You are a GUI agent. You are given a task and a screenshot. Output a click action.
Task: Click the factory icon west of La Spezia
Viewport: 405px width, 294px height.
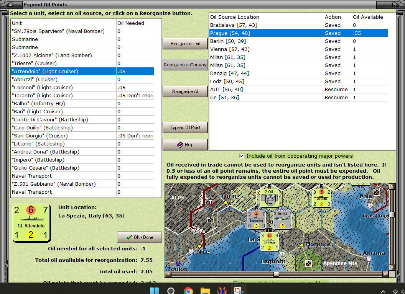click(x=211, y=220)
